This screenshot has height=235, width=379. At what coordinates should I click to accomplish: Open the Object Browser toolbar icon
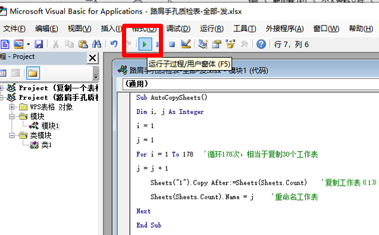tap(230, 44)
